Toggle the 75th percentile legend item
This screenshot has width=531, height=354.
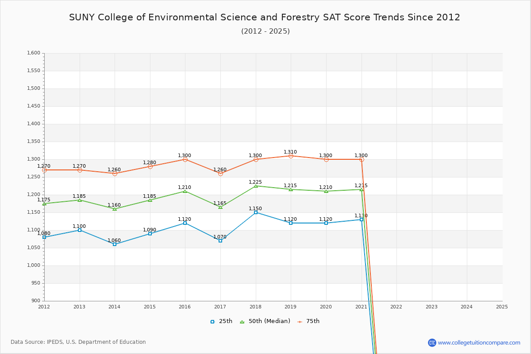pos(308,321)
